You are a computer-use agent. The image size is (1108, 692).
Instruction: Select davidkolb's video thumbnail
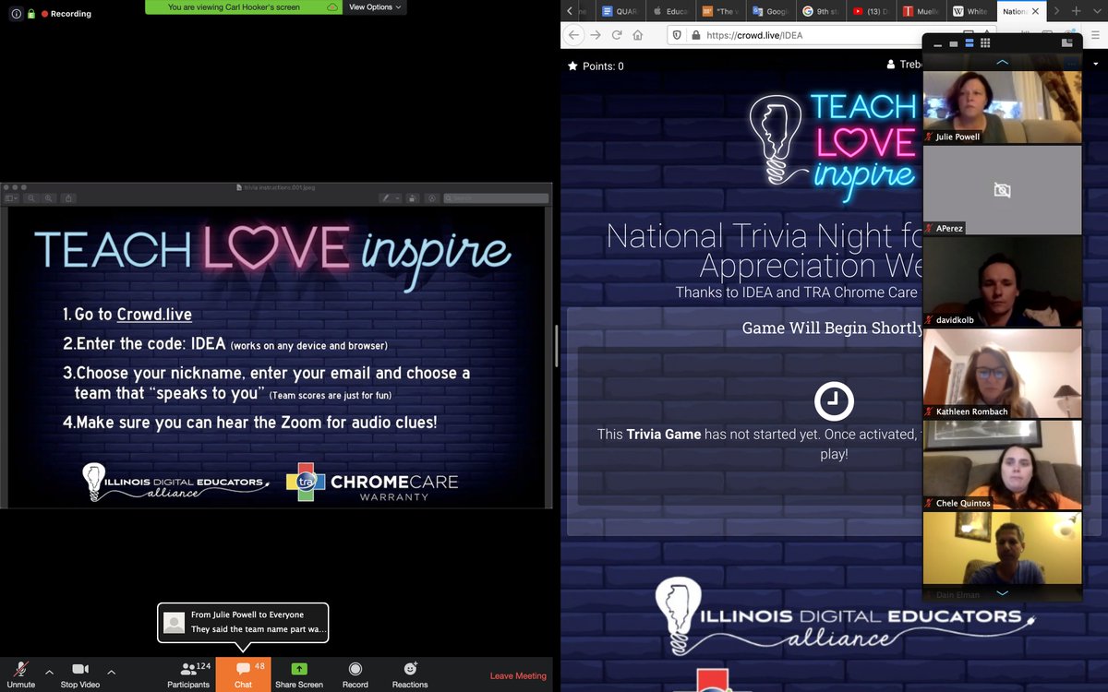tap(1002, 281)
